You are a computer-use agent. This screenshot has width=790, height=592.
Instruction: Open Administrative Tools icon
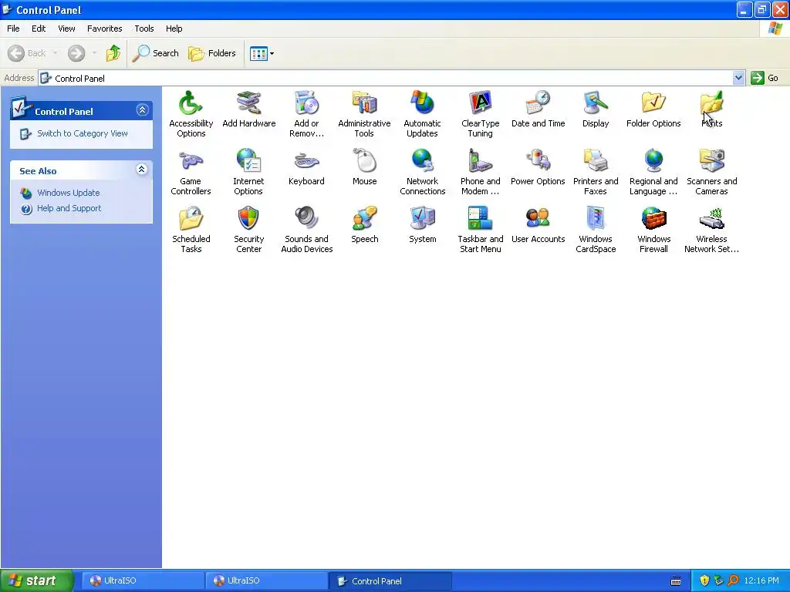364,103
